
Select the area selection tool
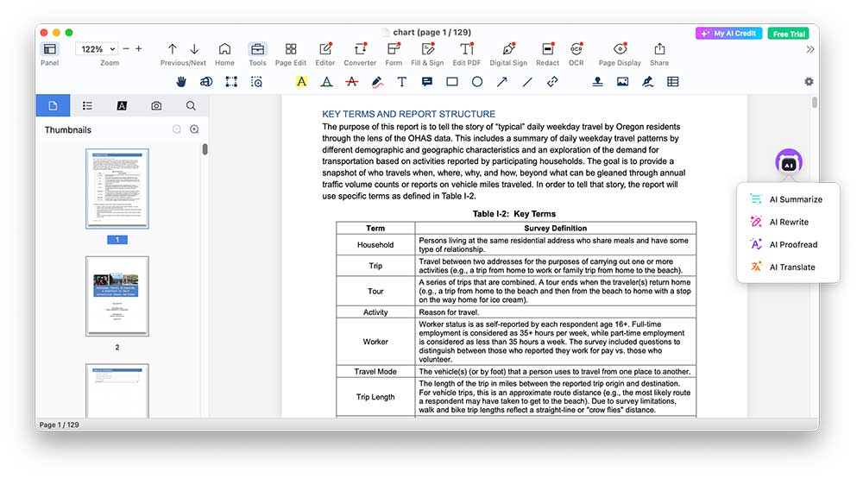tap(231, 82)
